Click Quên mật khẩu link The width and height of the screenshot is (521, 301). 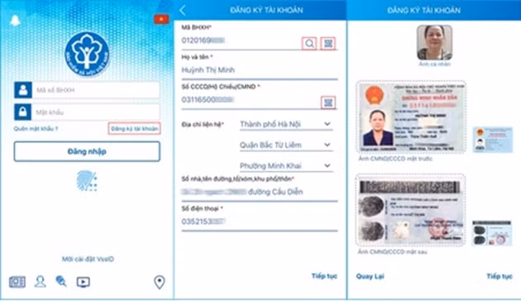[36, 128]
